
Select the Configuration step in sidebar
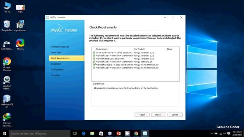coord(57,70)
